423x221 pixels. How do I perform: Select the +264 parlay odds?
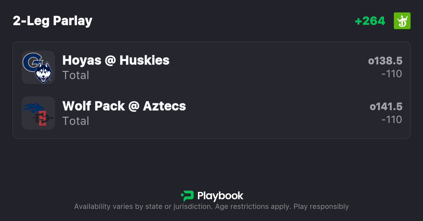click(x=370, y=21)
